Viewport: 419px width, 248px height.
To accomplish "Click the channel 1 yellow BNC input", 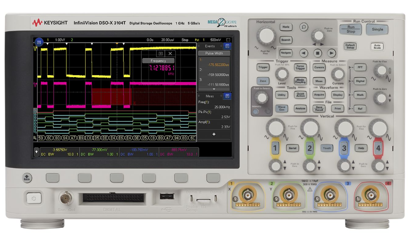I will click(x=248, y=195).
